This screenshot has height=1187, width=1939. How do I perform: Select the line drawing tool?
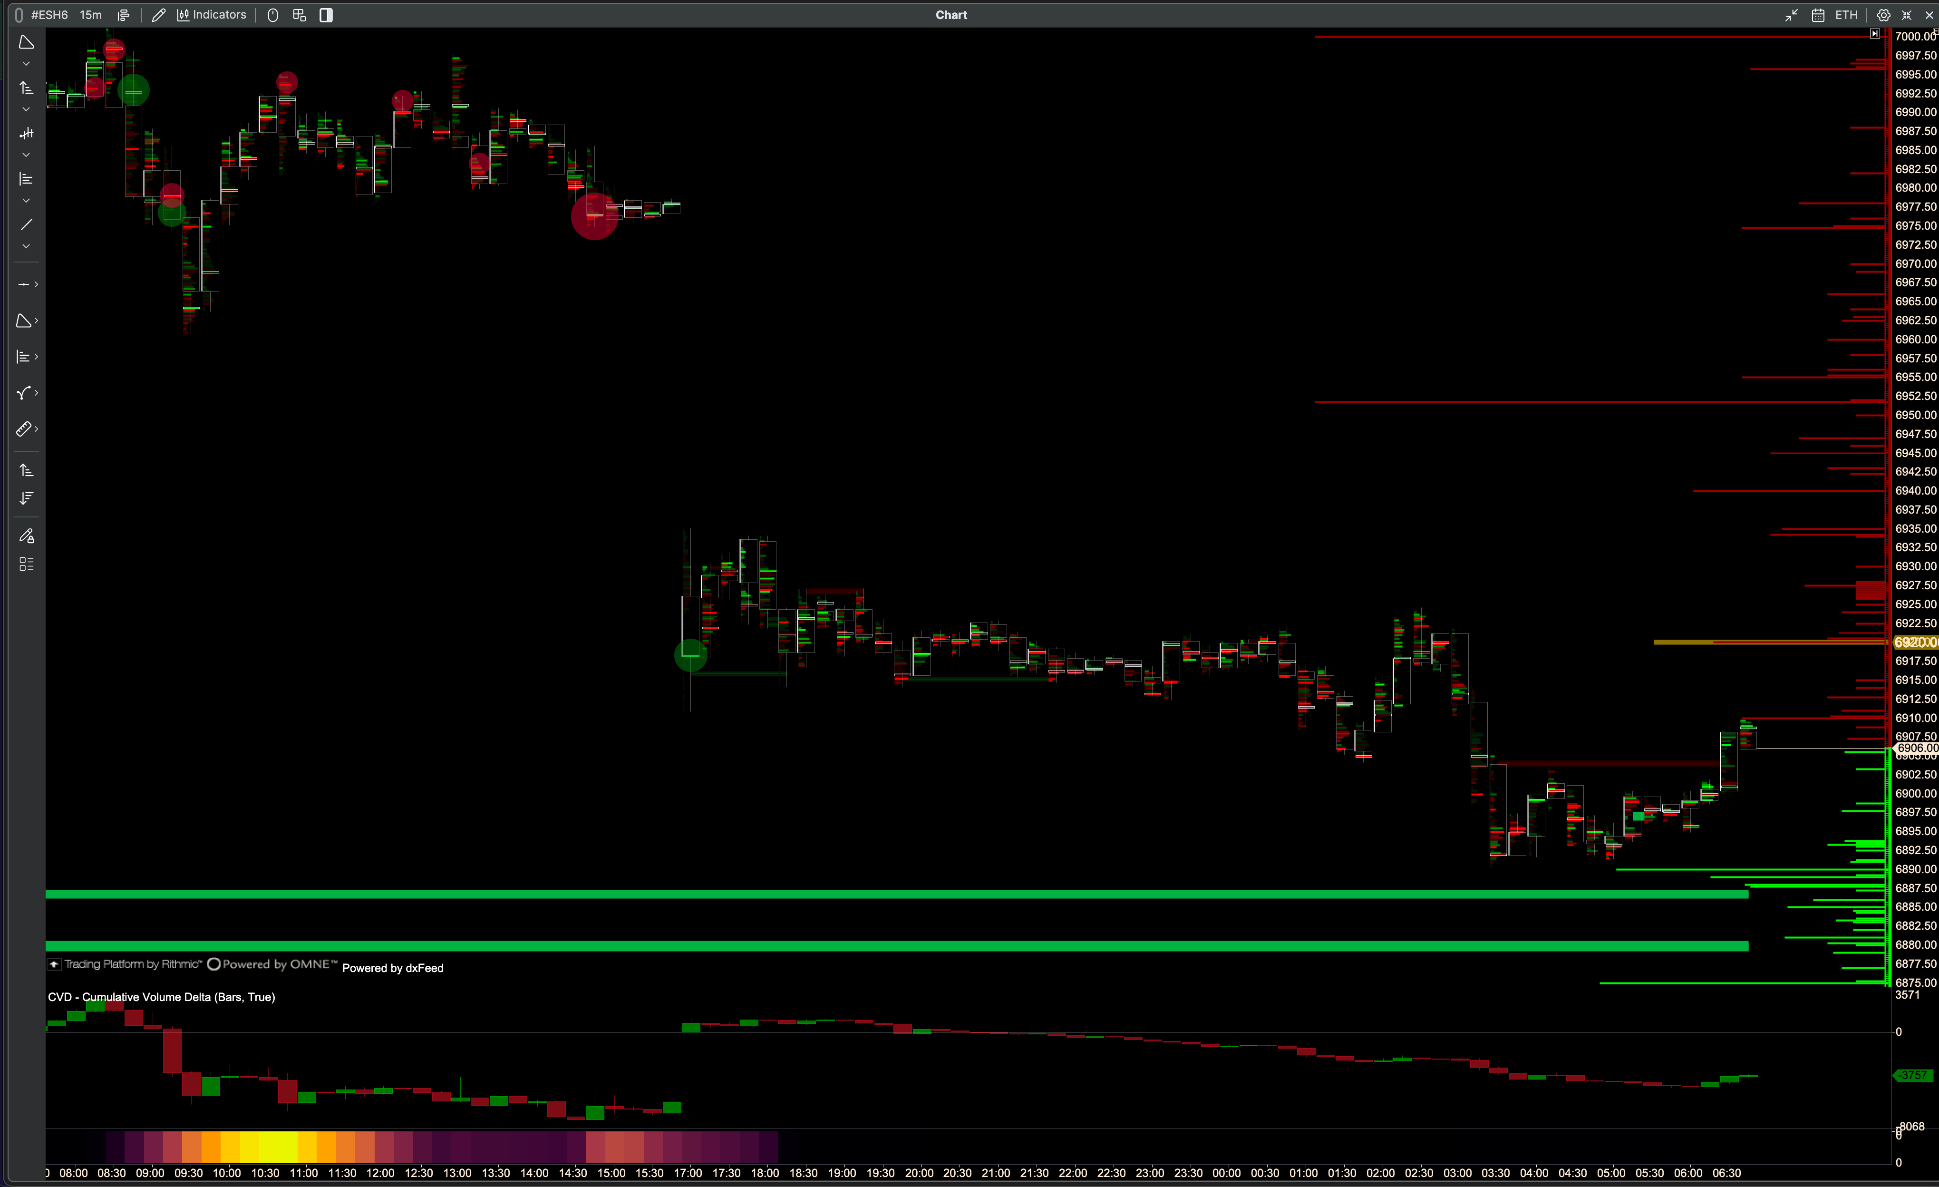click(26, 225)
